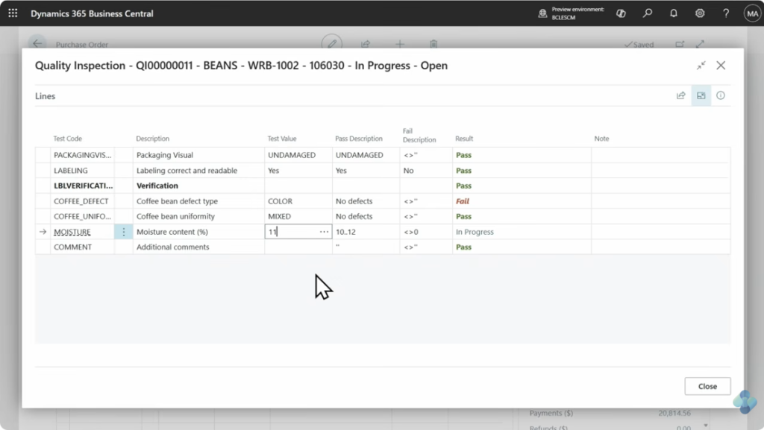Click the Note column header
Image resolution: width=764 pixels, height=430 pixels.
601,139
